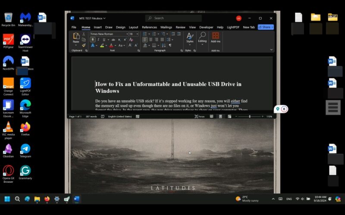345x215 pixels.
Task: Click the Copy icon in the ribbon
Action: pyautogui.click(x=84, y=40)
